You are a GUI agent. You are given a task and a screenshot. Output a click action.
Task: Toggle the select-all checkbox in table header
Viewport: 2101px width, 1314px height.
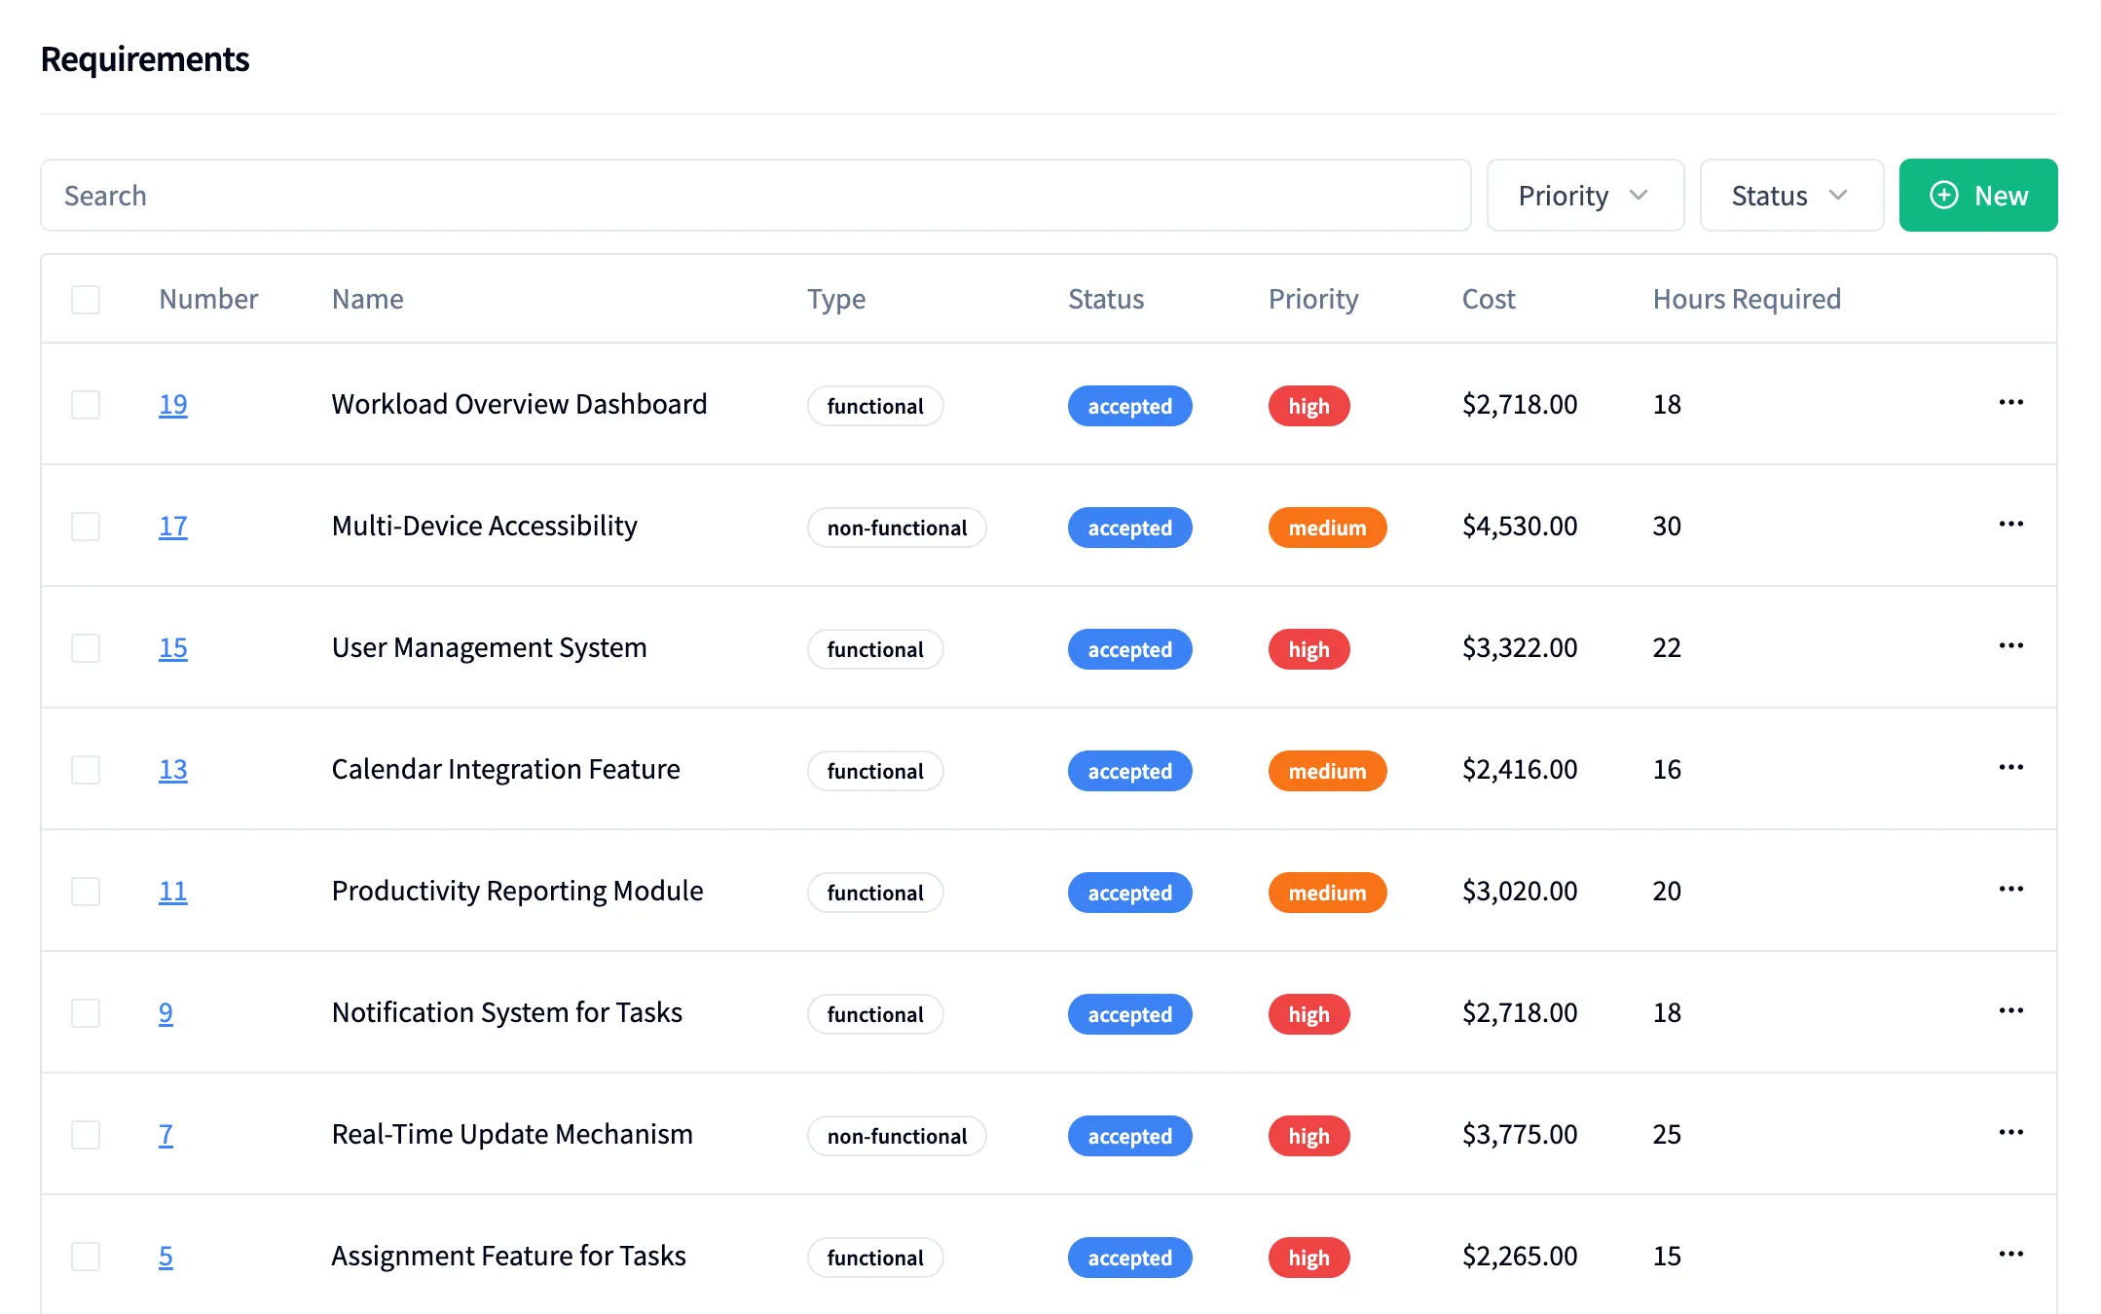point(86,299)
